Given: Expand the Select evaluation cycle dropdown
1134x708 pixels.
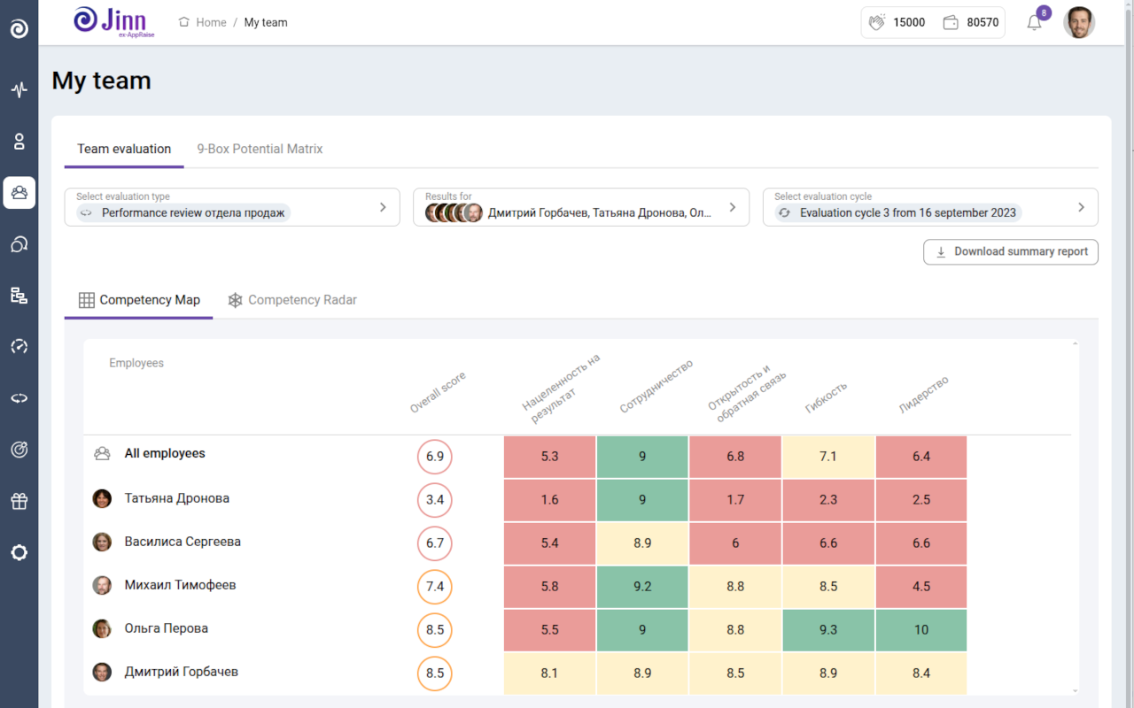Looking at the screenshot, I should (x=929, y=207).
